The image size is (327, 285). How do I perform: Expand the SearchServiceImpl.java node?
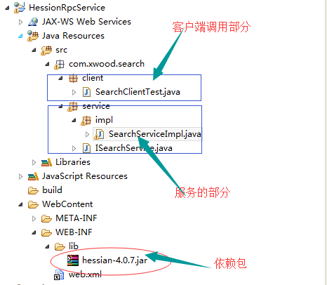[x=88, y=134]
